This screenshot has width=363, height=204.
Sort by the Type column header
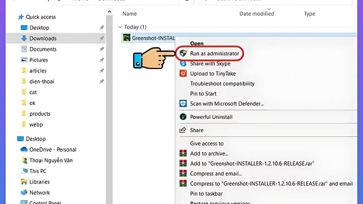pyautogui.click(x=309, y=14)
